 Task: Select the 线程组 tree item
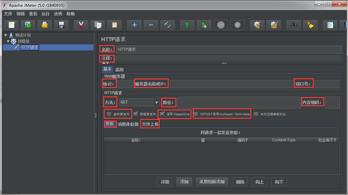pos(23,41)
